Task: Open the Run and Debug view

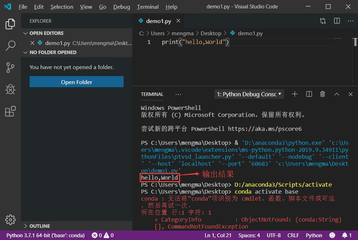Action: (10, 89)
